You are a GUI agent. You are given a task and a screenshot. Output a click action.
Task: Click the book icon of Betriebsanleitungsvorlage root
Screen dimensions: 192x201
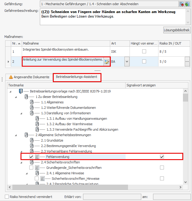click(21, 91)
